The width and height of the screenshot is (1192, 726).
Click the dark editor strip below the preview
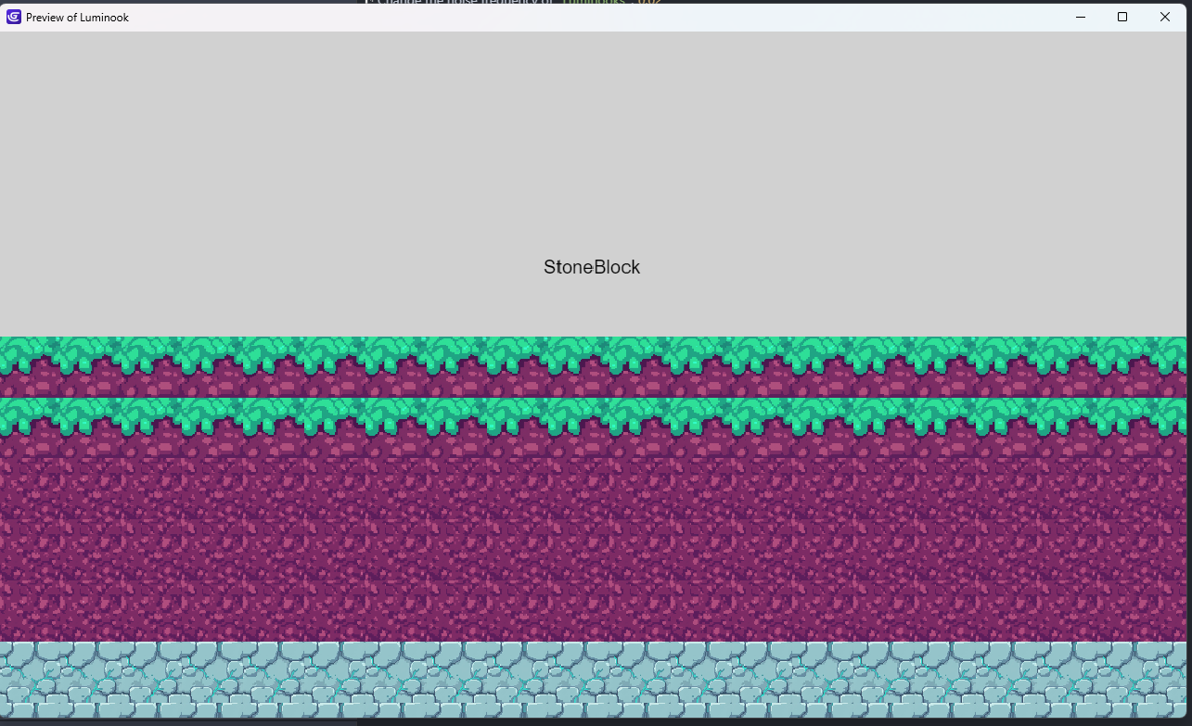[x=186, y=722]
